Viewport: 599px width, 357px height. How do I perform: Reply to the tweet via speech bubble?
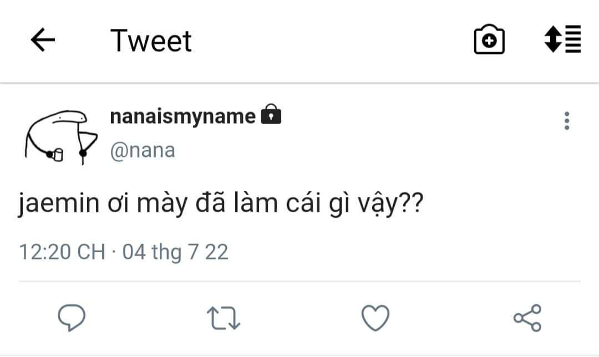point(72,318)
